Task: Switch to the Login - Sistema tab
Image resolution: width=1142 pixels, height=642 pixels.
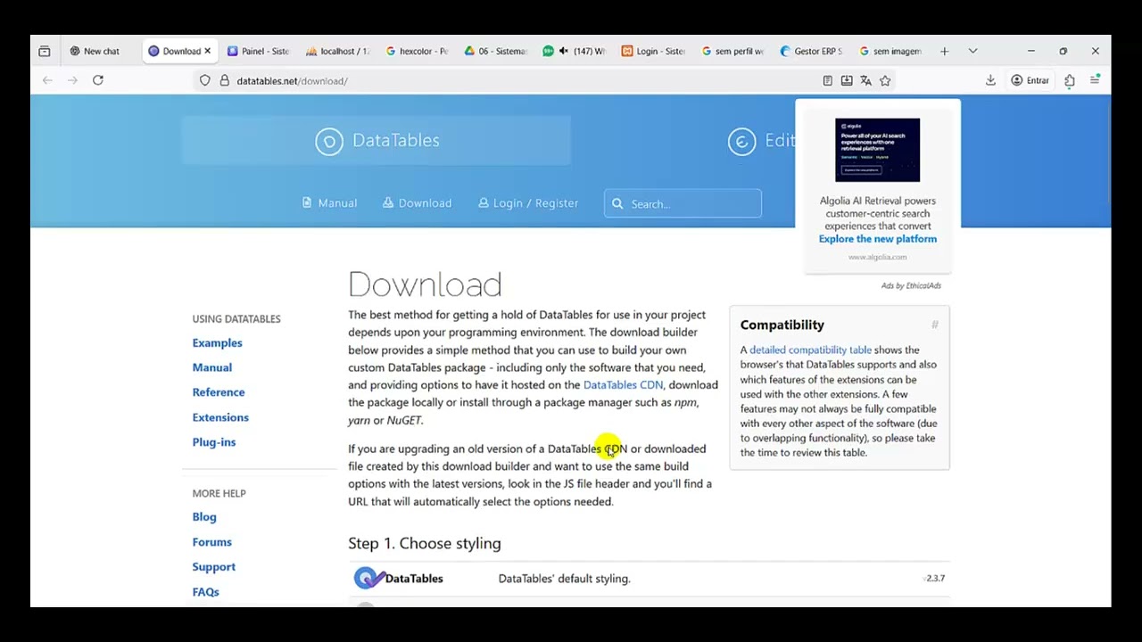Action: (x=653, y=52)
